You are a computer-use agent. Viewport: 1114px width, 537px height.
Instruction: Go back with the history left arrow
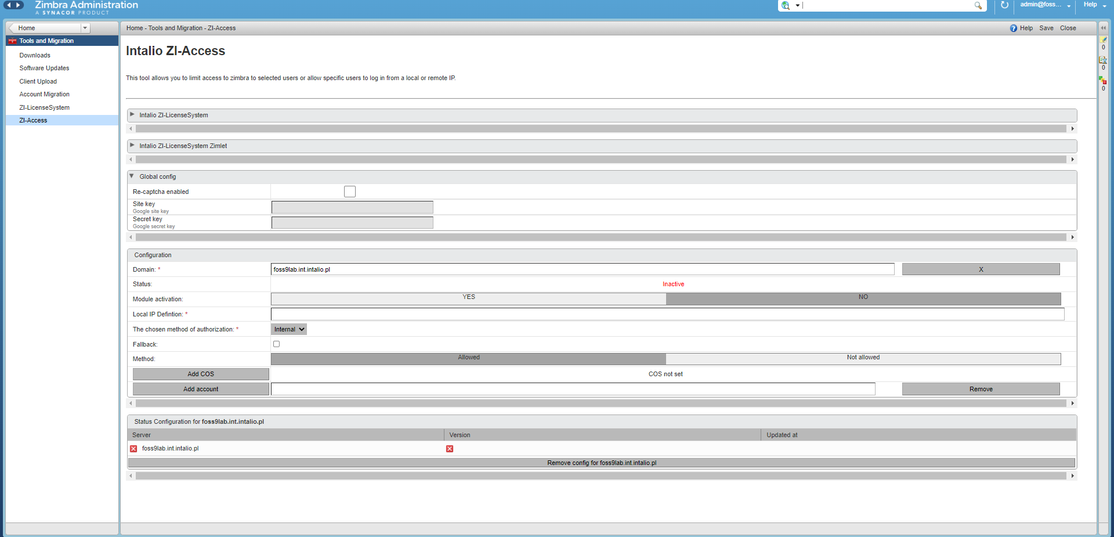click(x=9, y=5)
